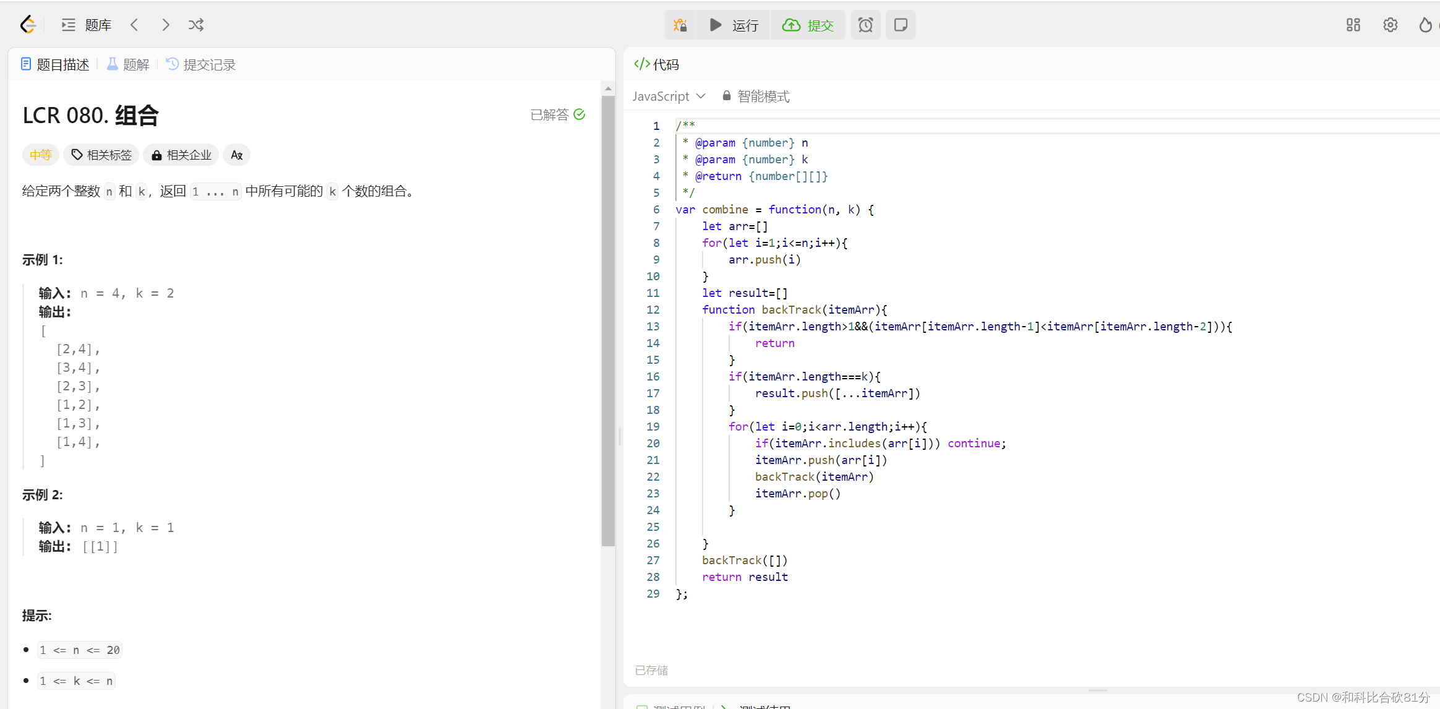
Task: Submit the solution with 提交 button
Action: [808, 25]
